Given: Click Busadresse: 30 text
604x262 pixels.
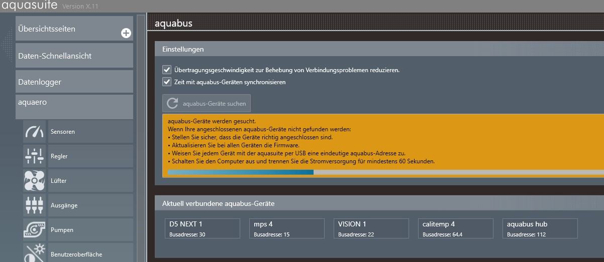Looking at the screenshot, I should (187, 234).
